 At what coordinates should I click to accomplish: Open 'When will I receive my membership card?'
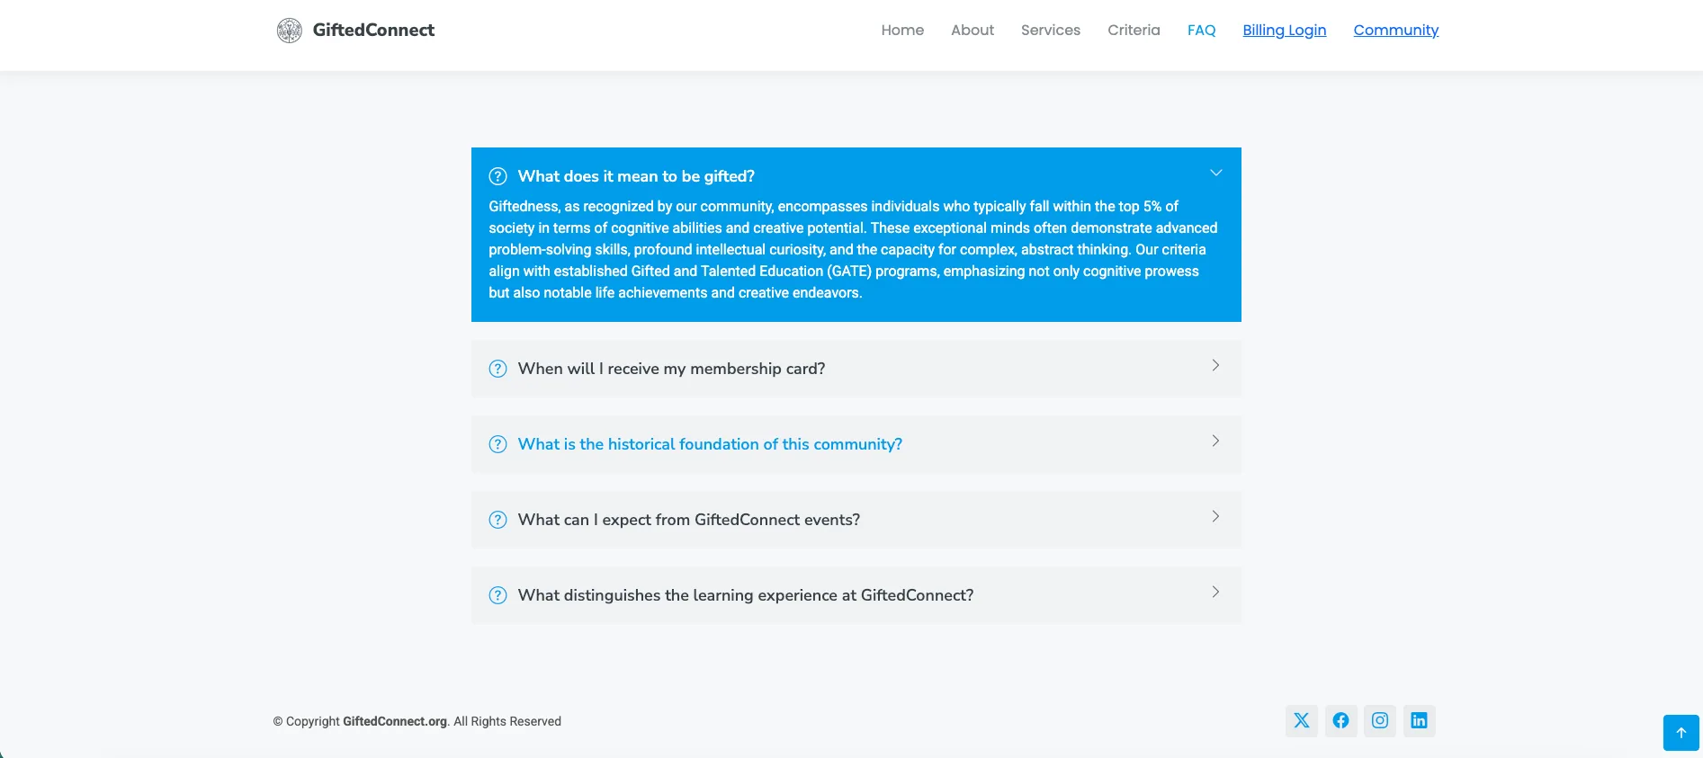(671, 369)
